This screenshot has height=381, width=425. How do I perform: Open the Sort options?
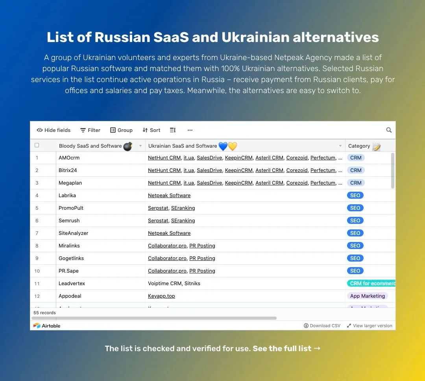tap(152, 130)
